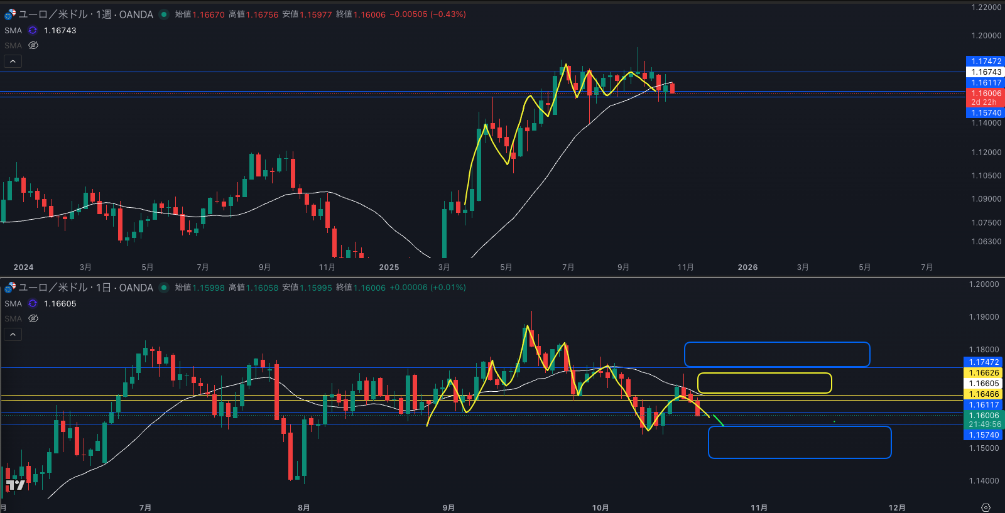Click the white 1.16605 price label on daily axis
The image size is (1005, 513).
(984, 384)
